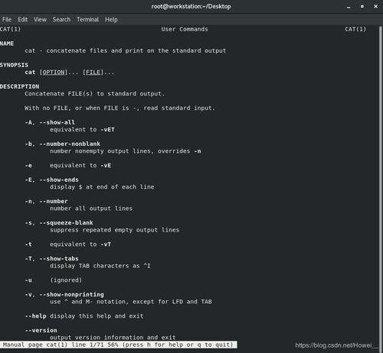Click the --show-tabs option text
Image resolution: width=383 pixels, height=353 pixels.
[59, 258]
